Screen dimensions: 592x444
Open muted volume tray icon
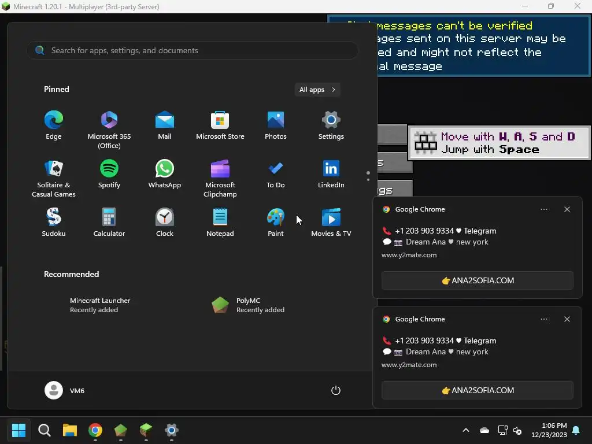[x=517, y=430]
